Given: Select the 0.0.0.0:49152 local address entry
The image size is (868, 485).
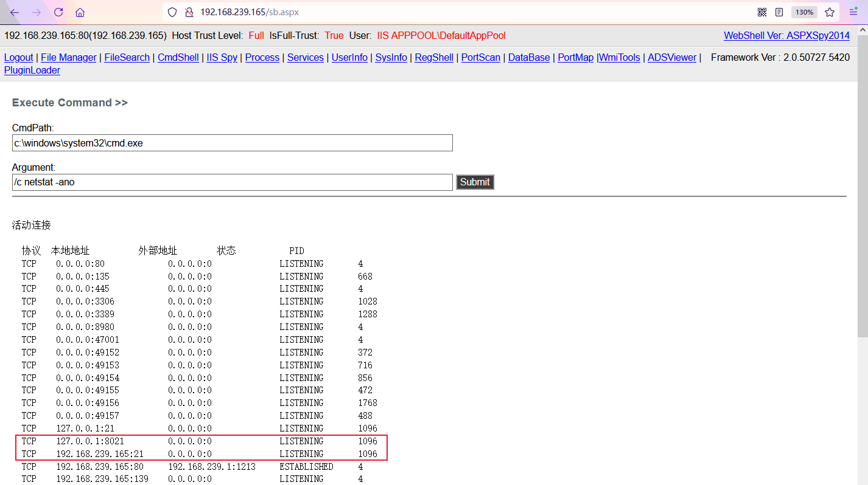Looking at the screenshot, I should (88, 353).
